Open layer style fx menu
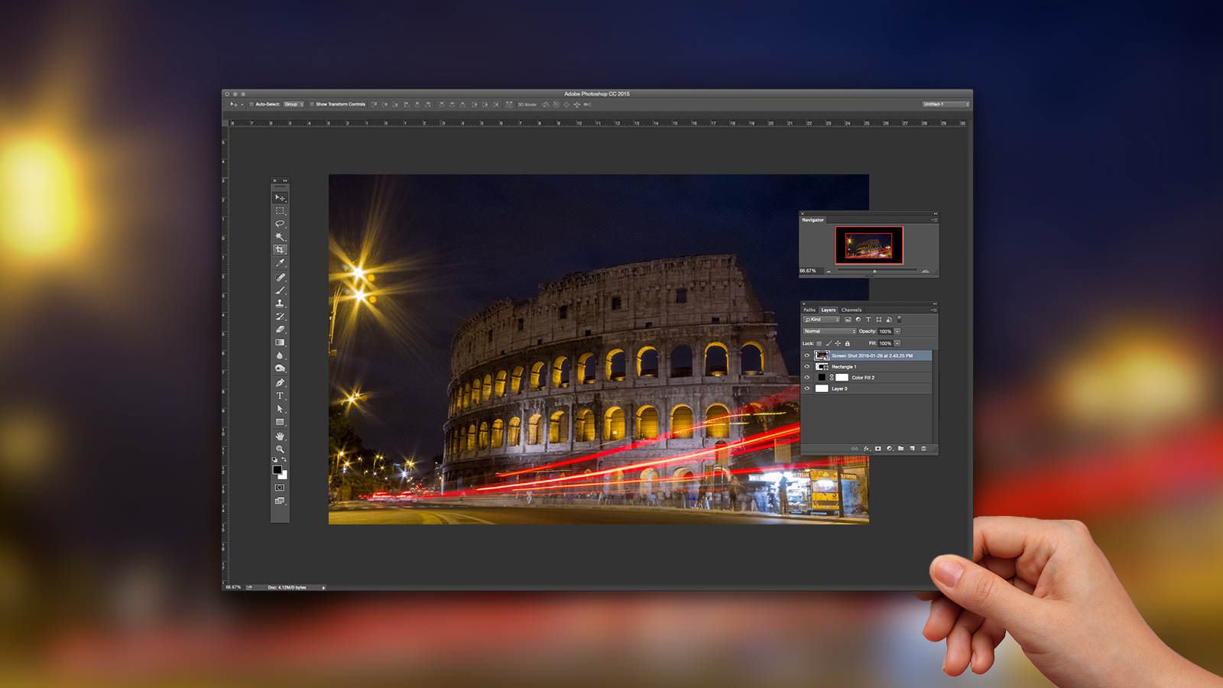Image resolution: width=1223 pixels, height=688 pixels. pyautogui.click(x=866, y=449)
